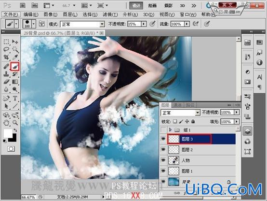Open the brush 模式 dropdown
Viewport: 267px width, 201px height.
pos(82,24)
